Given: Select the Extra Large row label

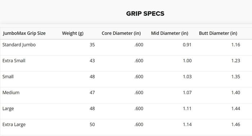Looking at the screenshot, I should (14, 125).
